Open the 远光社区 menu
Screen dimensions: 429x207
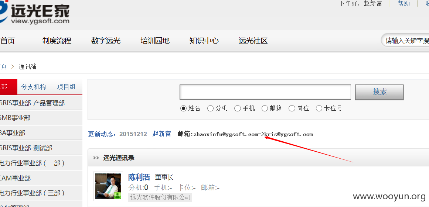tap(253, 41)
